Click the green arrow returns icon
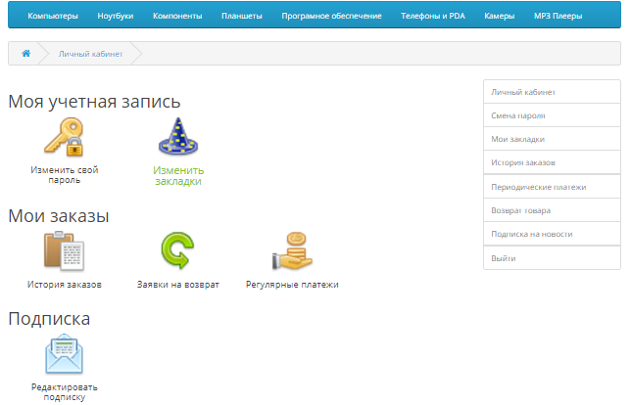Image resolution: width=631 pixels, height=405 pixels. pos(177,251)
